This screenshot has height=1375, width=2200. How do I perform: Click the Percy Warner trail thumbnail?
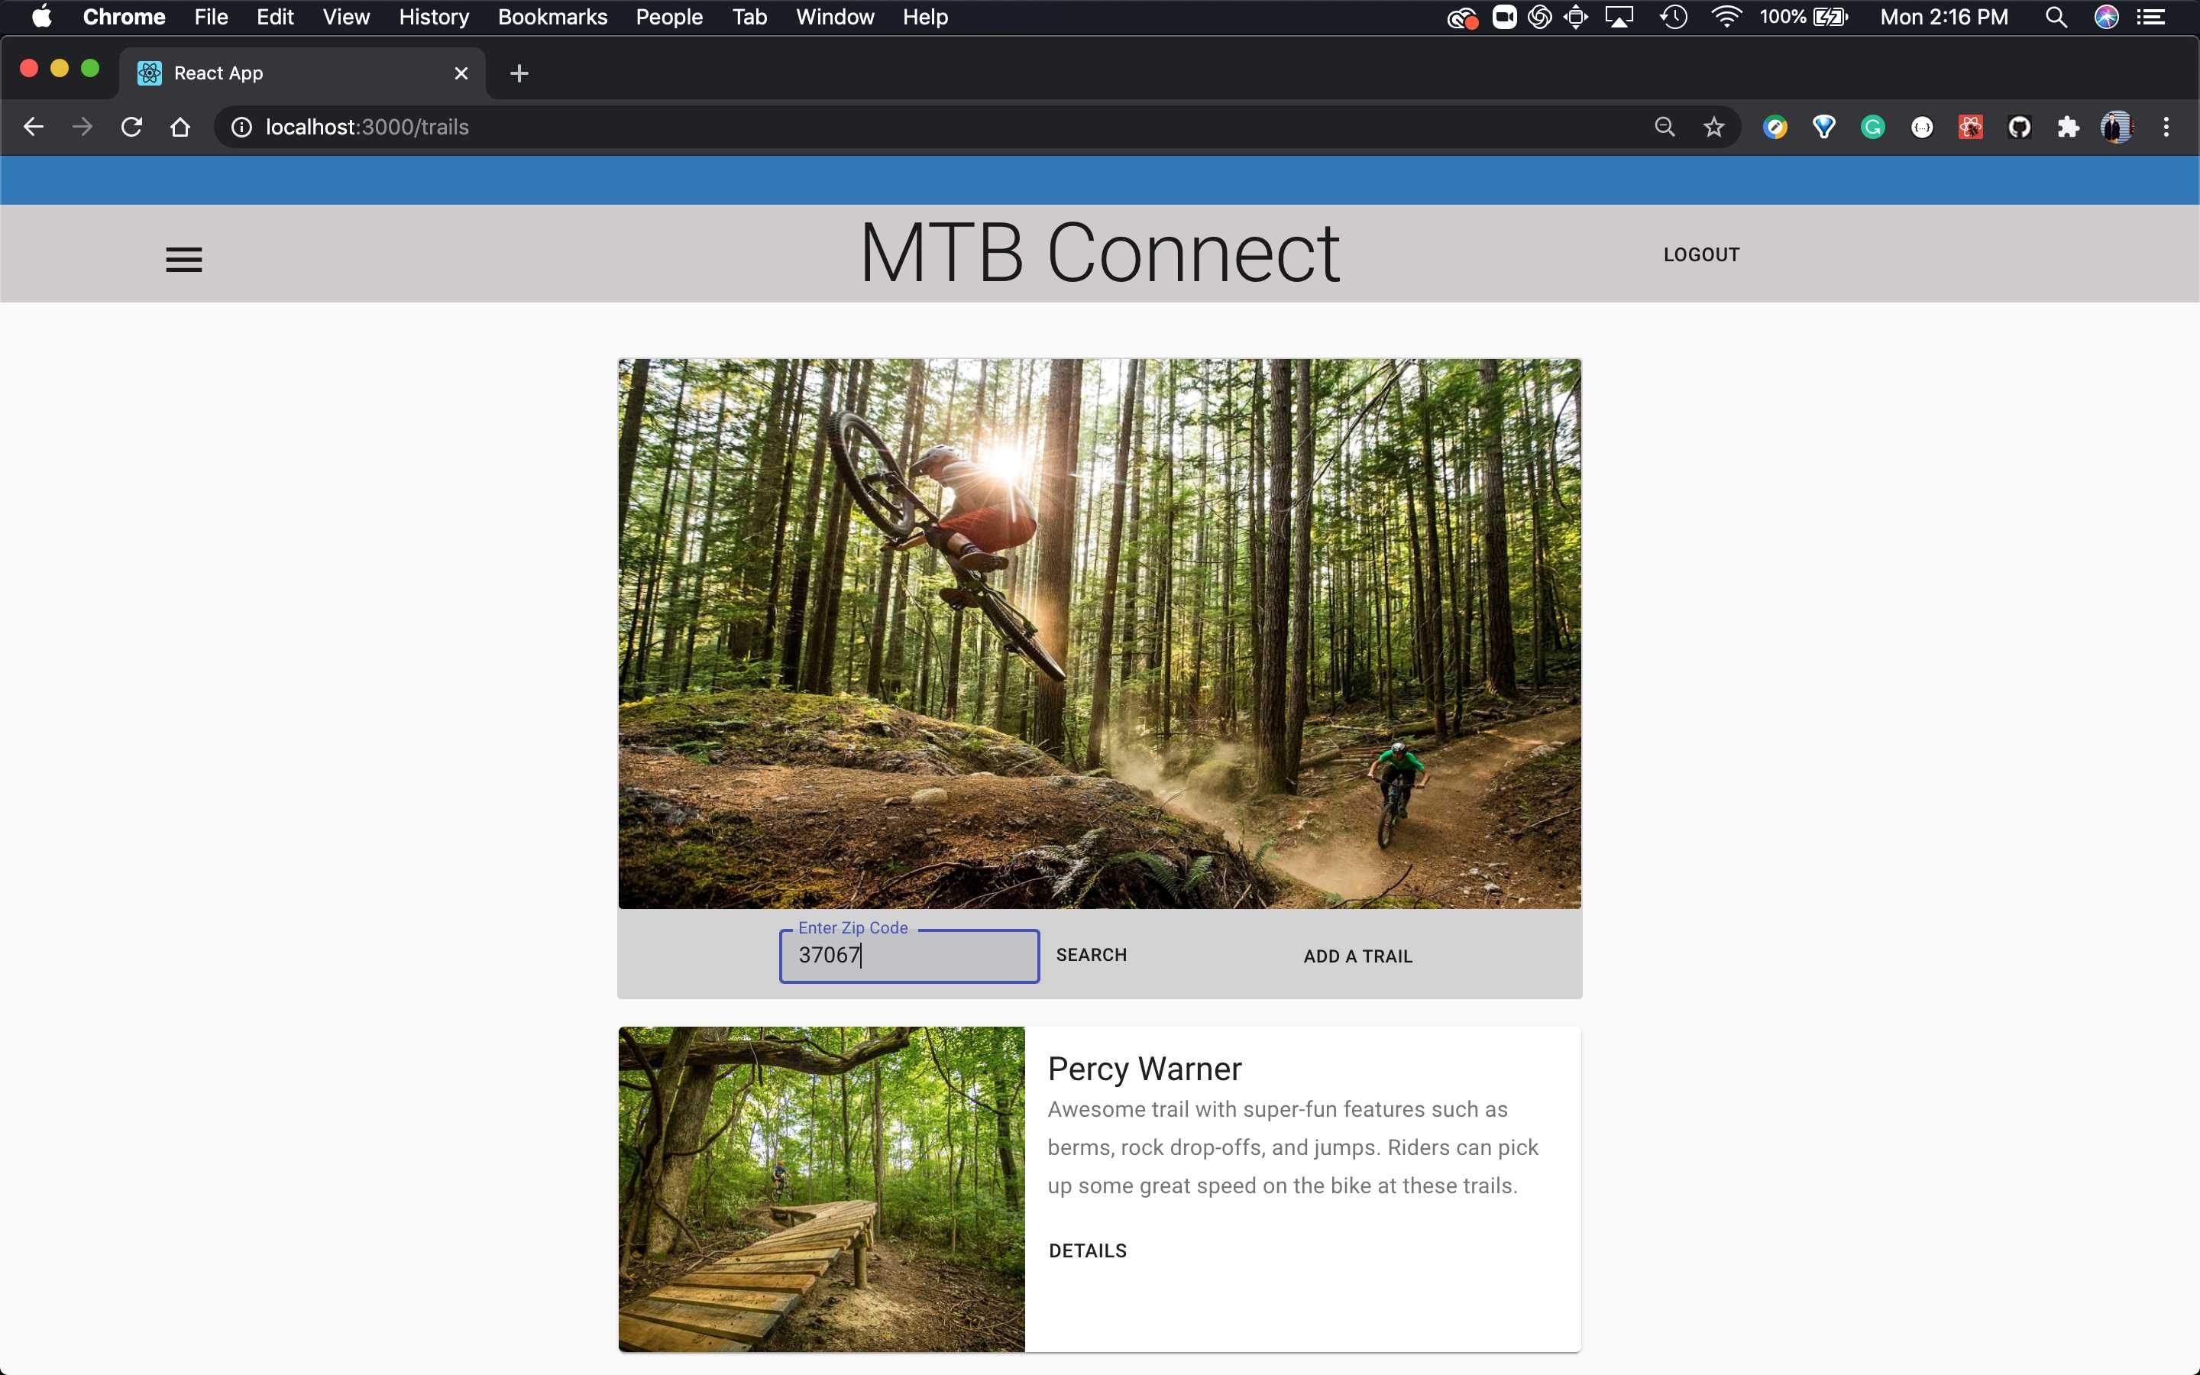pyautogui.click(x=821, y=1189)
